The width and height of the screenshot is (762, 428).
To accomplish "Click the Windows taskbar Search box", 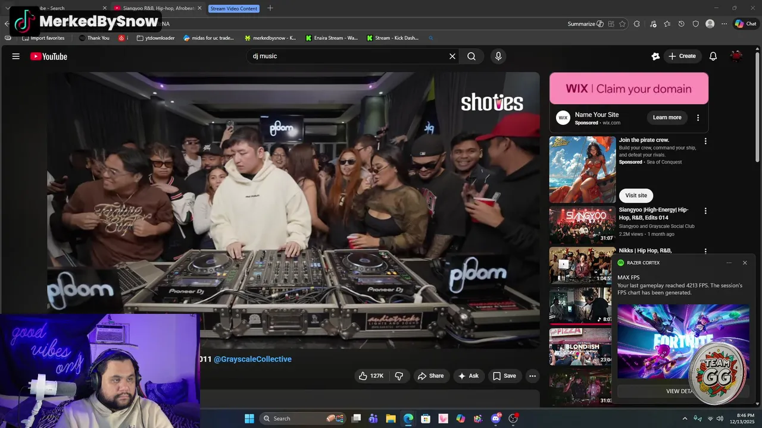I will [302, 418].
